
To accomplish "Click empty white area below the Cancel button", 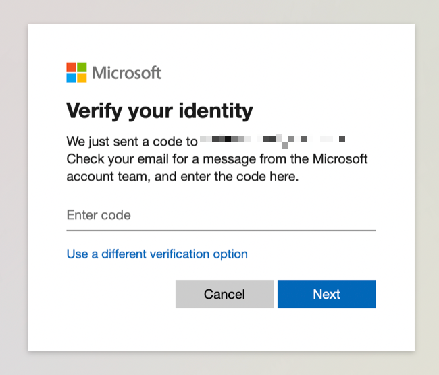I will tap(224, 330).
